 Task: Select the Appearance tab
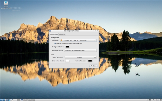pos(54,34)
